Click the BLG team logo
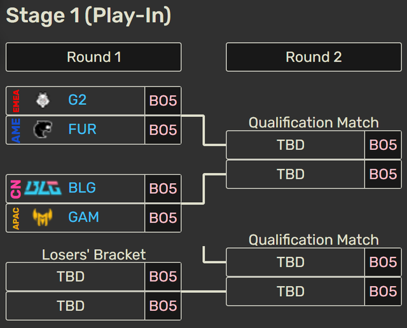This screenshot has height=328, width=407. click(43, 188)
